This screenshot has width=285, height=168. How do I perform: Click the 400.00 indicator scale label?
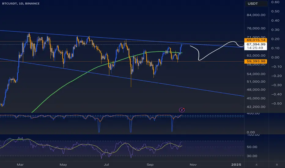253,114
